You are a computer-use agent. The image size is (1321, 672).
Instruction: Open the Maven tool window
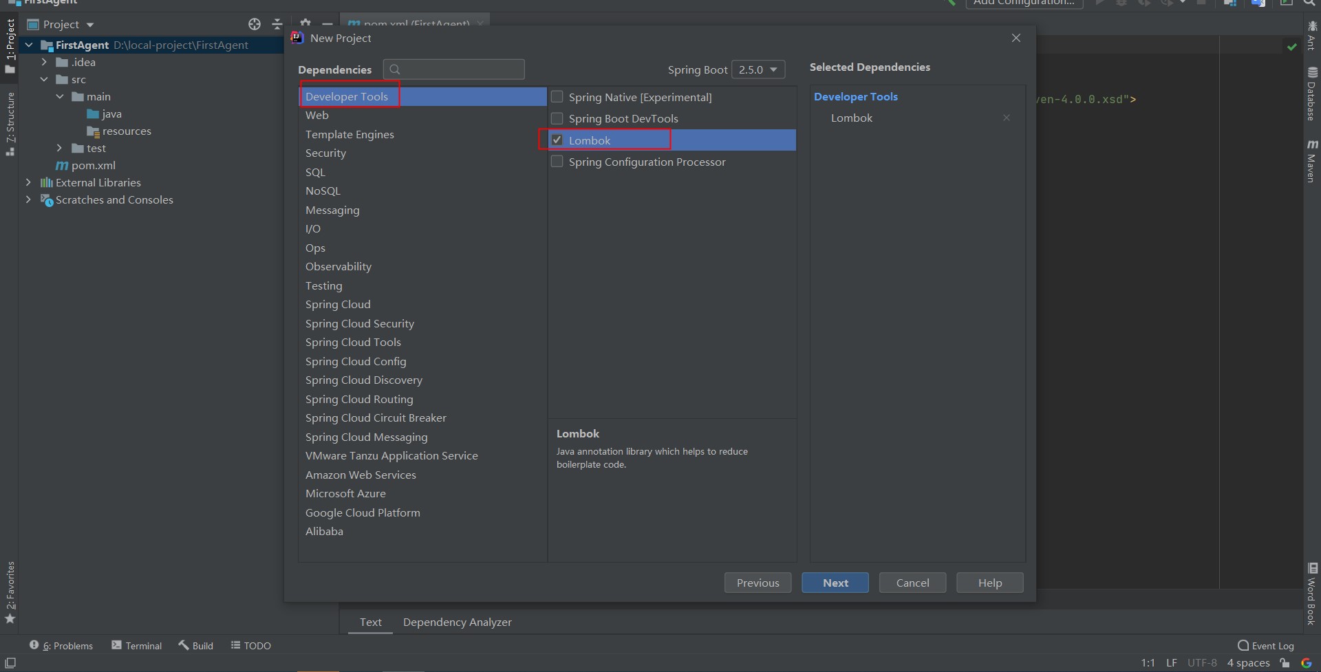coord(1312,161)
